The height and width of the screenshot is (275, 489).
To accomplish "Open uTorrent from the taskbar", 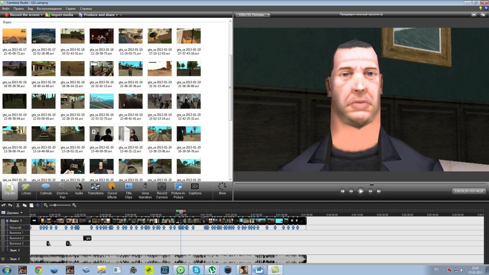I will click(x=212, y=270).
